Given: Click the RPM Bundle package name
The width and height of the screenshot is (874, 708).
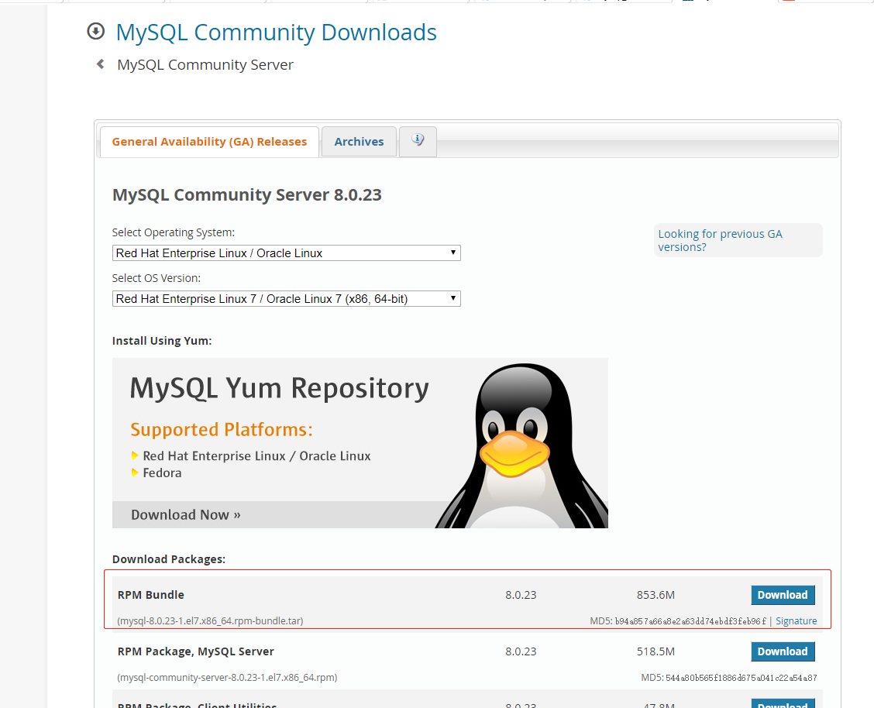Looking at the screenshot, I should click(150, 595).
